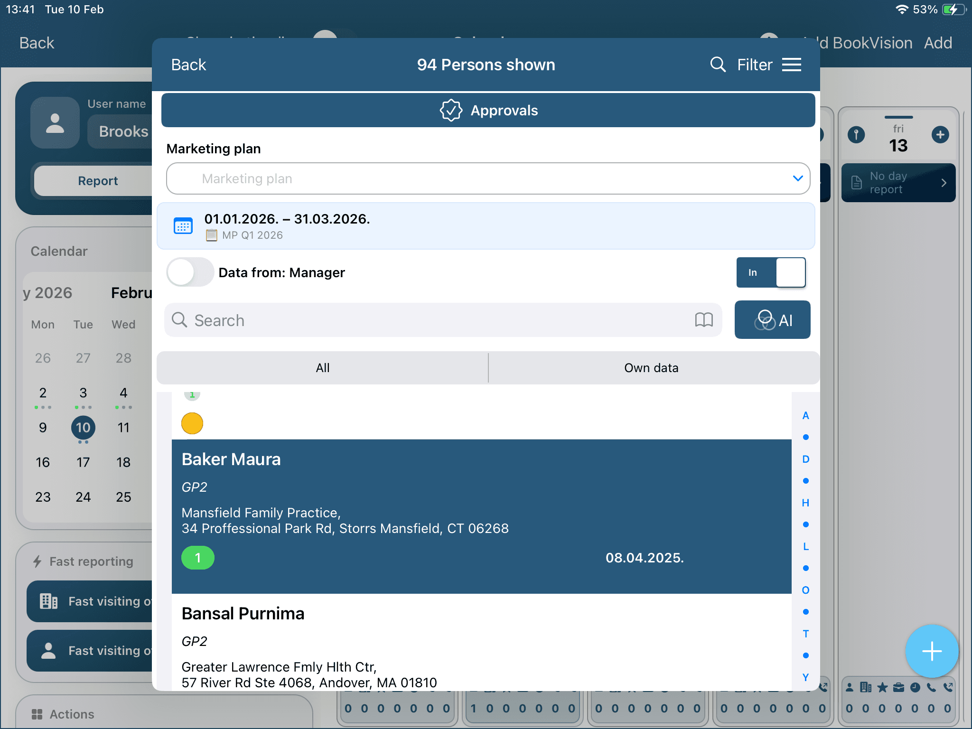This screenshot has height=729, width=972.
Task: Click the user avatar profile icon
Action: pyautogui.click(x=55, y=123)
